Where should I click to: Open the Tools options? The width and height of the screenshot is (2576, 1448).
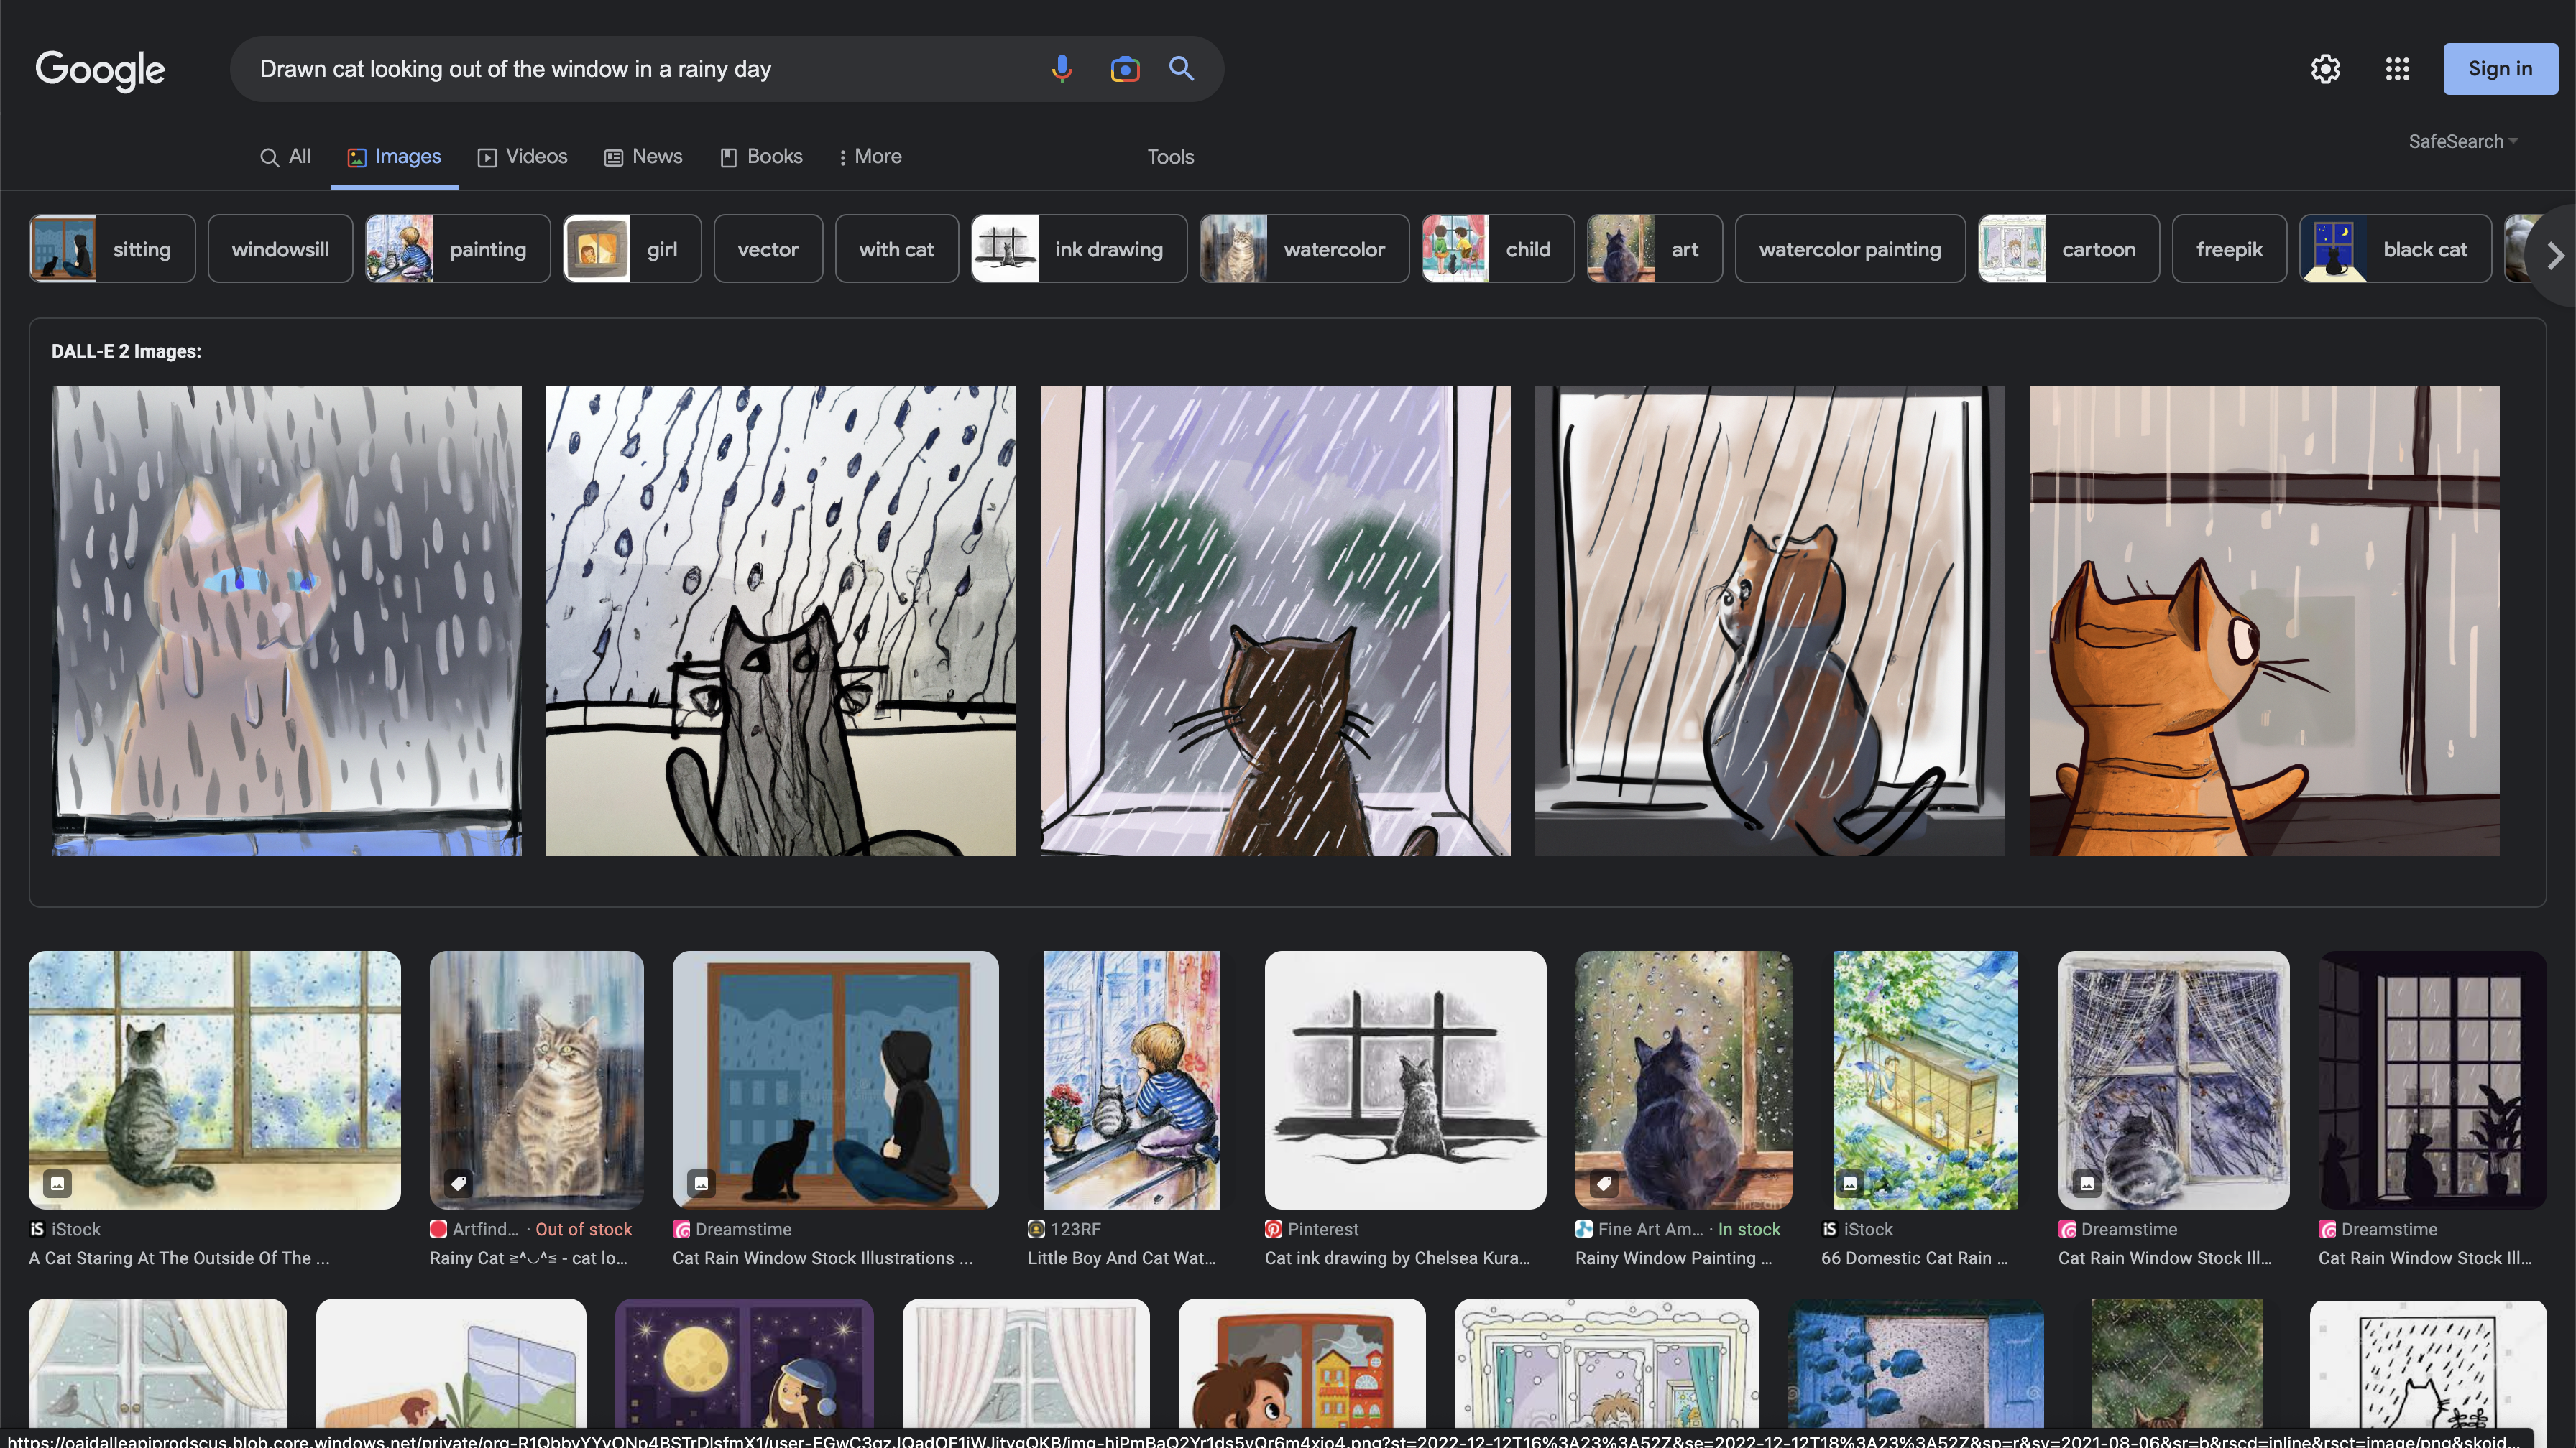[x=1170, y=157]
